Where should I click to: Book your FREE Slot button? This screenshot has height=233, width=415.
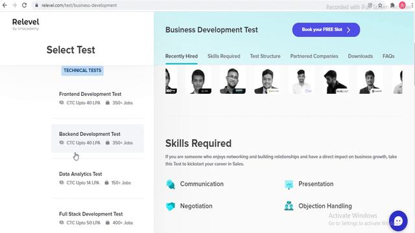(x=326, y=30)
